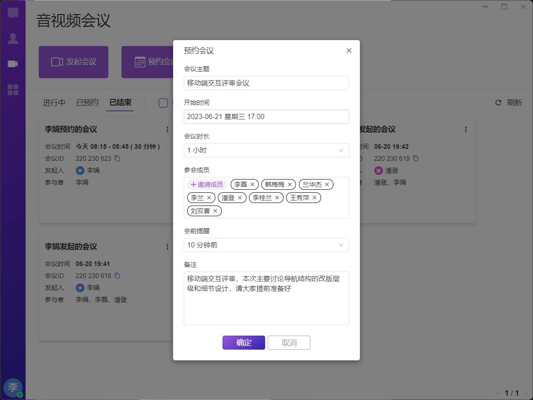Open more options for 李娟预约的会议 card

point(168,129)
